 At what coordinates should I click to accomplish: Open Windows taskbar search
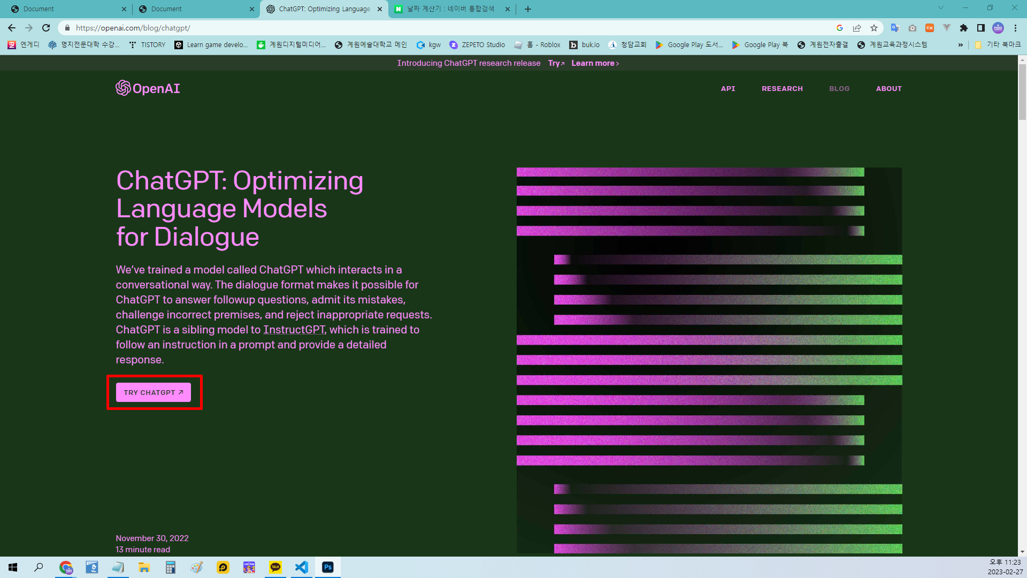point(39,567)
